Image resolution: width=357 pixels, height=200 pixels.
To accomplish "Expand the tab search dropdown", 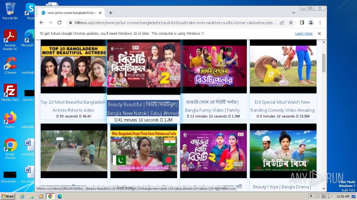I will 294,13.
